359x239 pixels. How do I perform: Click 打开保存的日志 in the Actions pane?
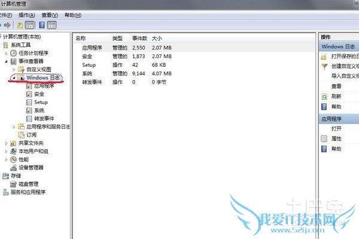(x=345, y=57)
